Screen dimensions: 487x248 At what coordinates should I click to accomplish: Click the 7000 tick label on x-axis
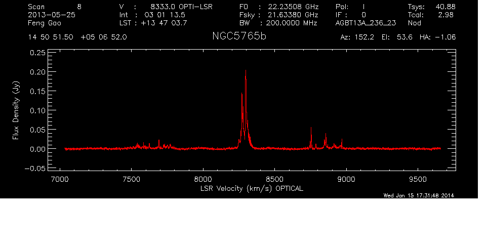pos(60,179)
